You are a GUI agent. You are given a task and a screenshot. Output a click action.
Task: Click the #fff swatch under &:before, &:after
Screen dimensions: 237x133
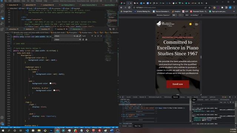pos(54,90)
